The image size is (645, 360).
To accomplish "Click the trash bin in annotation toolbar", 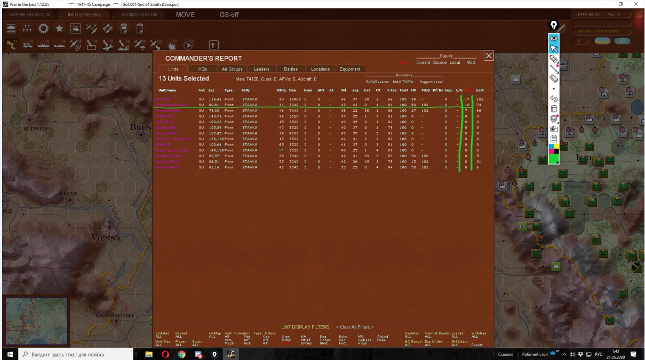I will point(554,109).
